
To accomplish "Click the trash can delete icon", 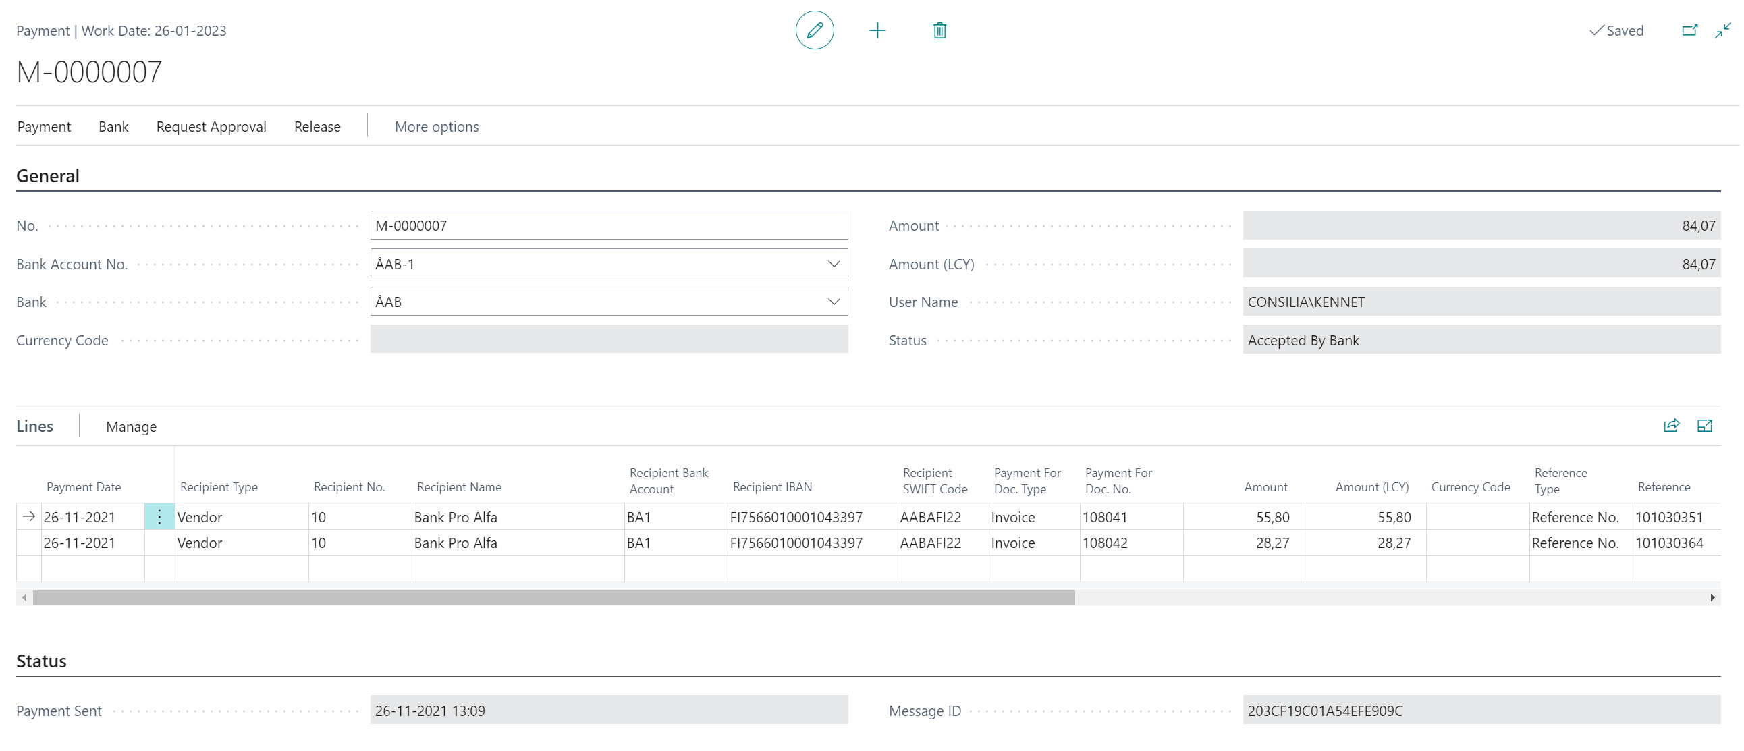I will click(939, 30).
